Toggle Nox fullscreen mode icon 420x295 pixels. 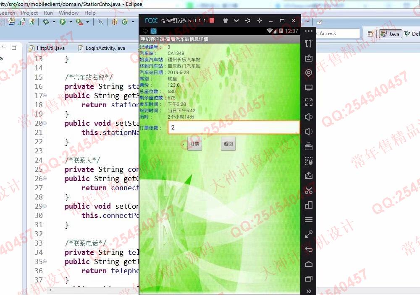click(309, 102)
